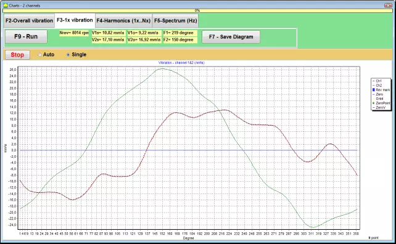The width and height of the screenshot is (396, 244).
Task: Click the V1s= 10,82 mm/s reading
Action: (x=109, y=33)
